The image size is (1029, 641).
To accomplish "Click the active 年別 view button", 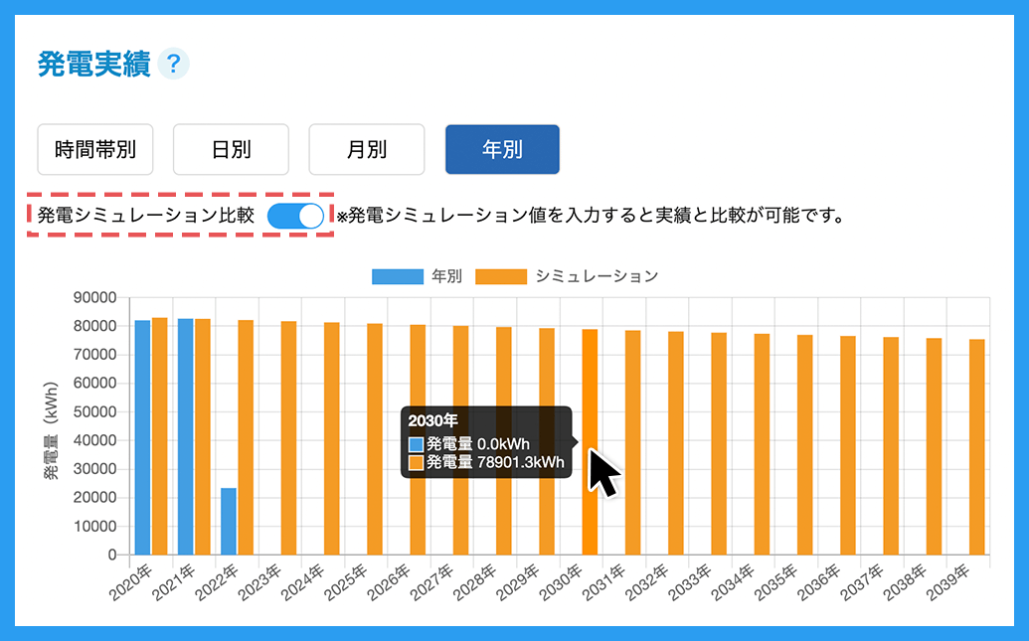I will 502,149.
